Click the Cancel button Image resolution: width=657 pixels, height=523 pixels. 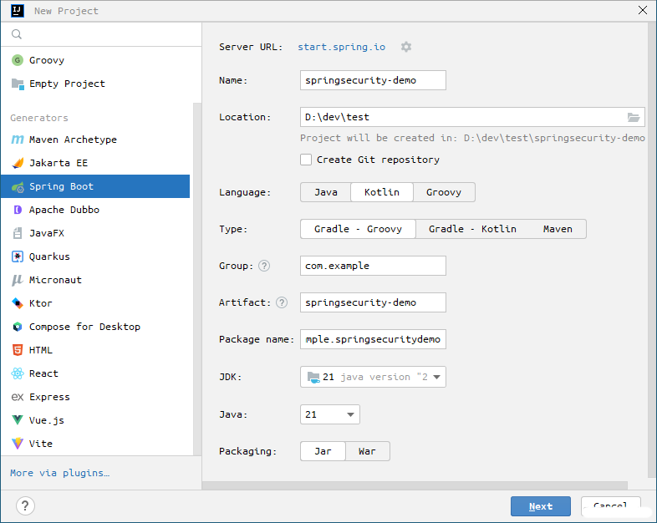610,506
